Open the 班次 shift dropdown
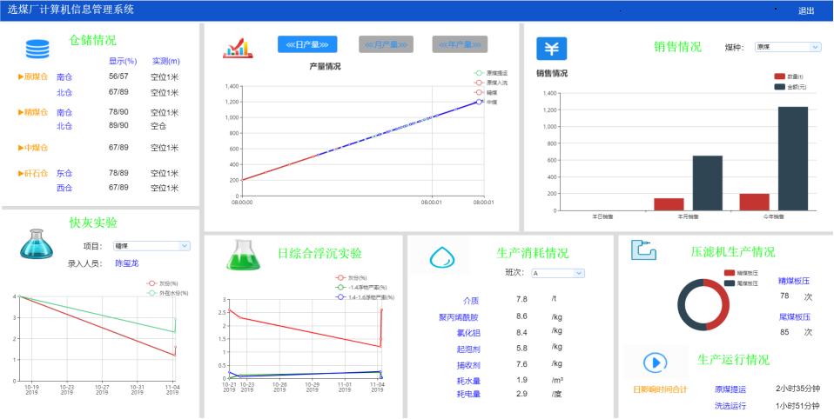 click(557, 273)
